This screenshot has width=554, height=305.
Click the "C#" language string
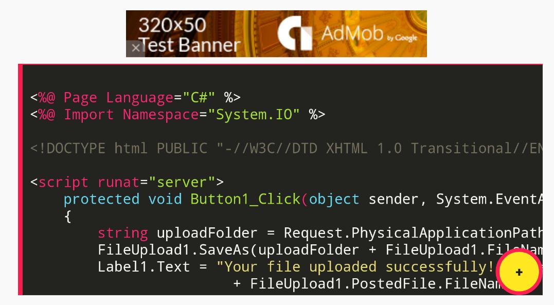pos(199,98)
